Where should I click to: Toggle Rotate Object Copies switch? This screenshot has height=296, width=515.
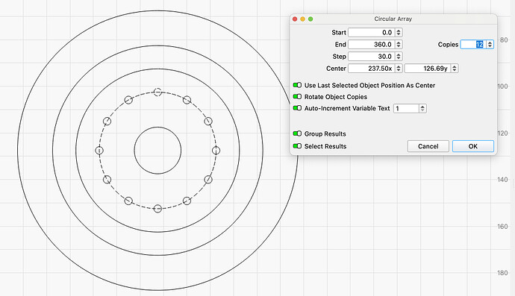(297, 96)
